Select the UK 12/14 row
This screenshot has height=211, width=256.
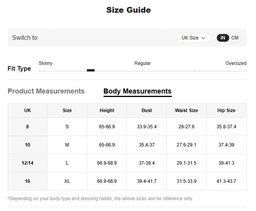click(x=28, y=163)
